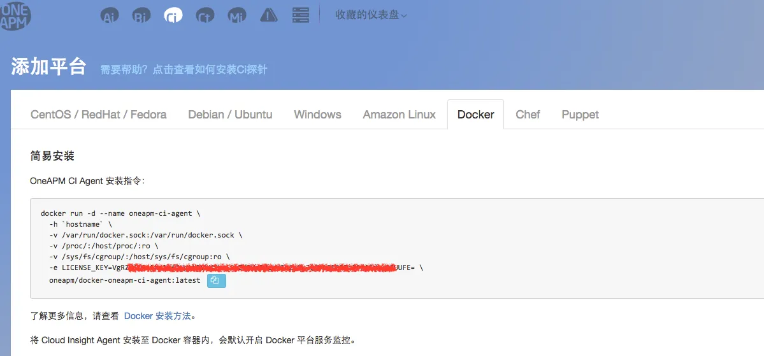764x356 pixels.
Task: Click the cgroup volume mount line
Action: point(140,257)
